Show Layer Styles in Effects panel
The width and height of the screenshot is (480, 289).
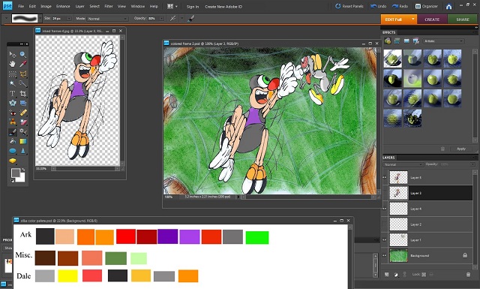click(397, 41)
